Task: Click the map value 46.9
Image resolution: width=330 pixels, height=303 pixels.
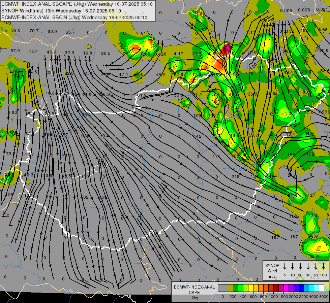Action: [x=51, y=52]
